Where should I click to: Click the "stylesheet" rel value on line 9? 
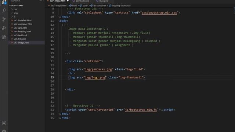(x=93, y=13)
